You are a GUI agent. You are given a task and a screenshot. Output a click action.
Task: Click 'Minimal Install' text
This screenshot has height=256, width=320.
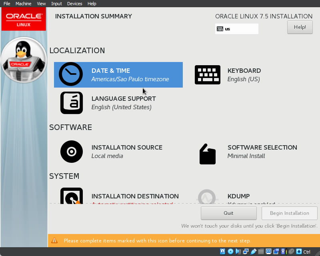[x=246, y=156]
